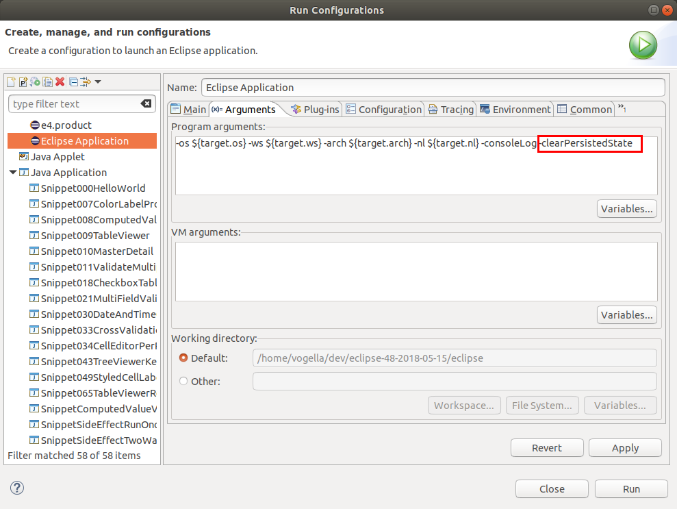
Task: Collapse all configuration tree nodes
Action: click(x=74, y=82)
